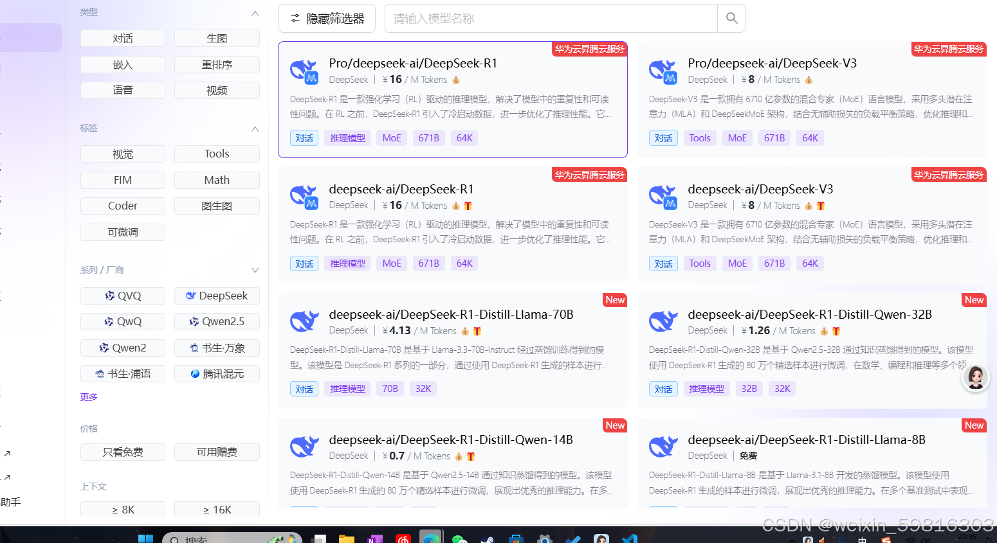Click the 请输入模型名称 search field
Viewport: 997px width, 543px height.
[x=551, y=18]
